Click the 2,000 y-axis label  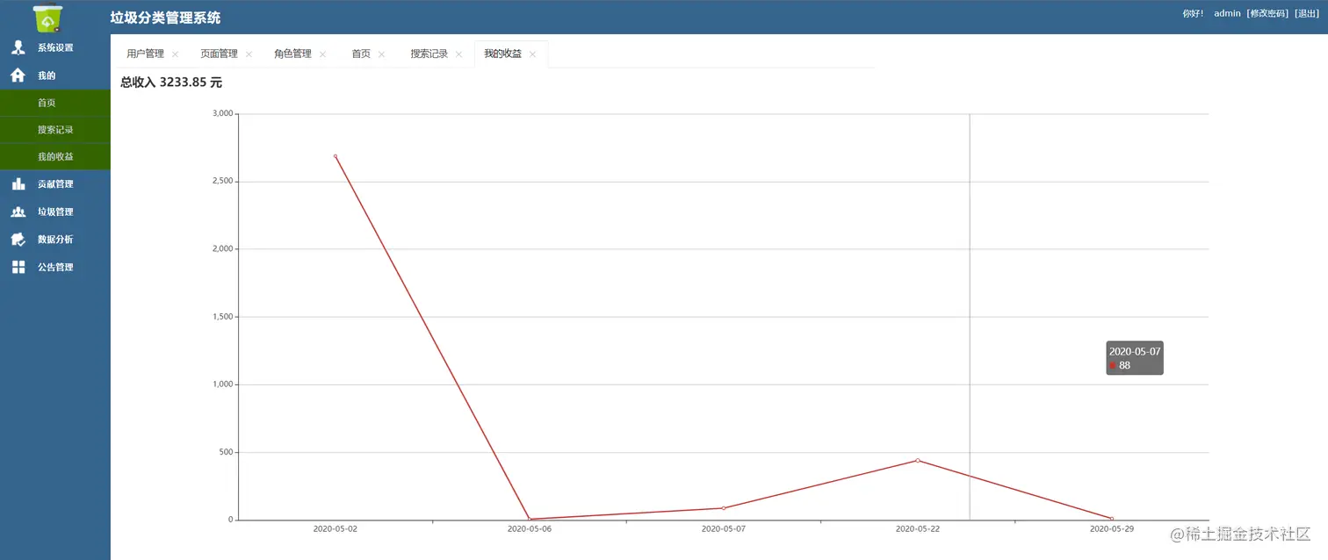223,248
